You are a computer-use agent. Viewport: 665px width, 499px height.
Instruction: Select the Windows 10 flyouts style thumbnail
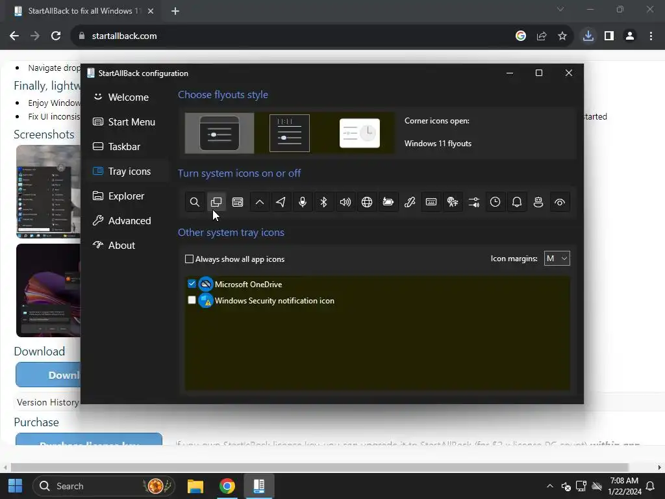(x=290, y=133)
